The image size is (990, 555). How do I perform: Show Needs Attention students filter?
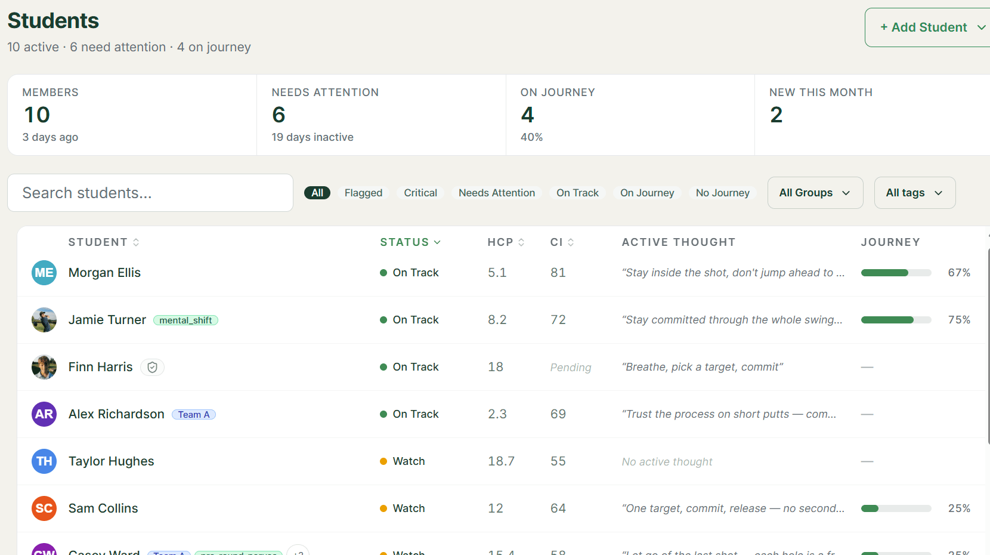[x=497, y=193]
